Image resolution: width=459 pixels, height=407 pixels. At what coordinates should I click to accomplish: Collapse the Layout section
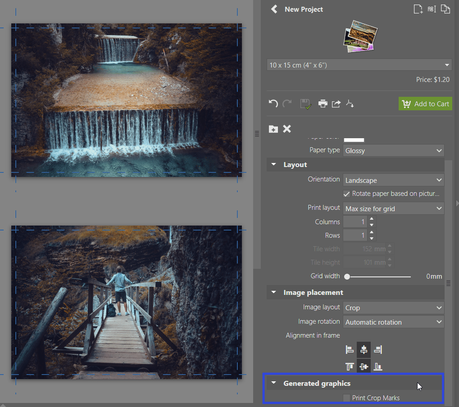[x=274, y=164]
